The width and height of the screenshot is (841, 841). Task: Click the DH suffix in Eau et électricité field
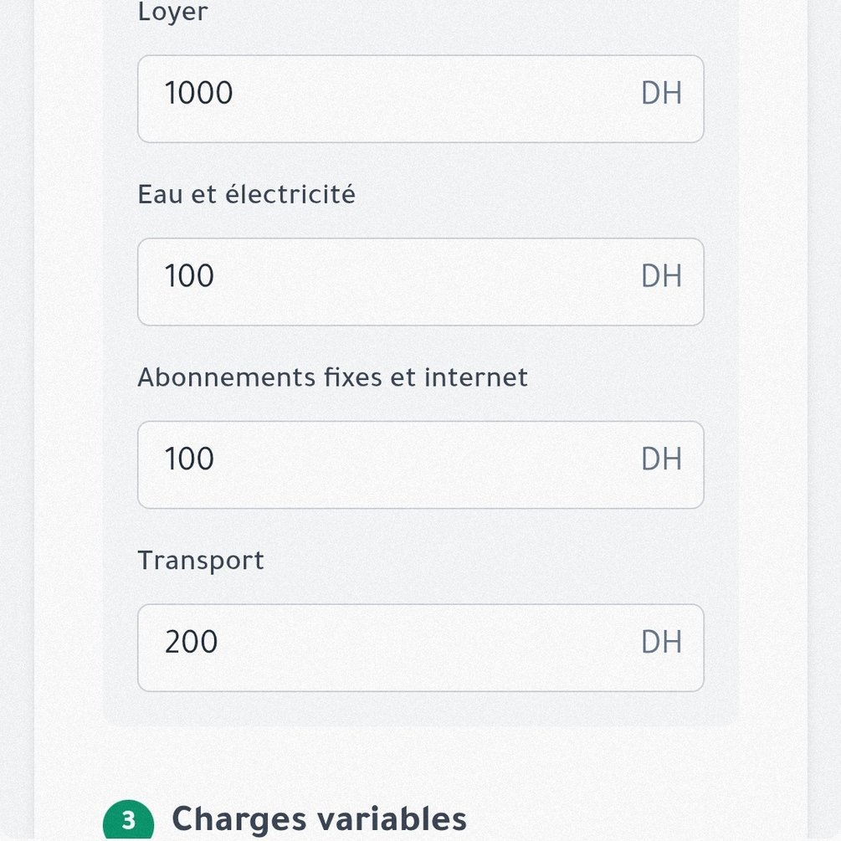[x=661, y=276]
